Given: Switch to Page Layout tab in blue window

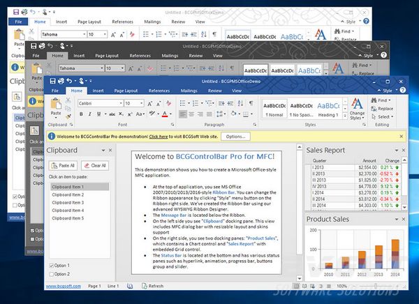Looking at the screenshot, I should (126, 91).
